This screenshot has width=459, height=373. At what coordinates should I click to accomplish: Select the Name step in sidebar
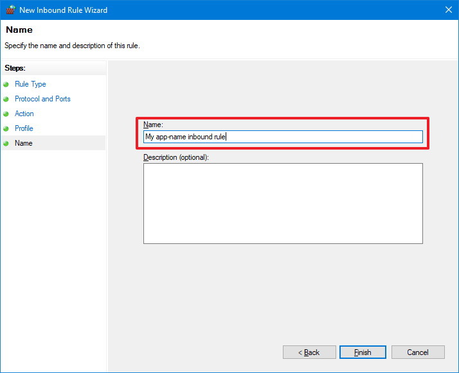click(x=23, y=143)
